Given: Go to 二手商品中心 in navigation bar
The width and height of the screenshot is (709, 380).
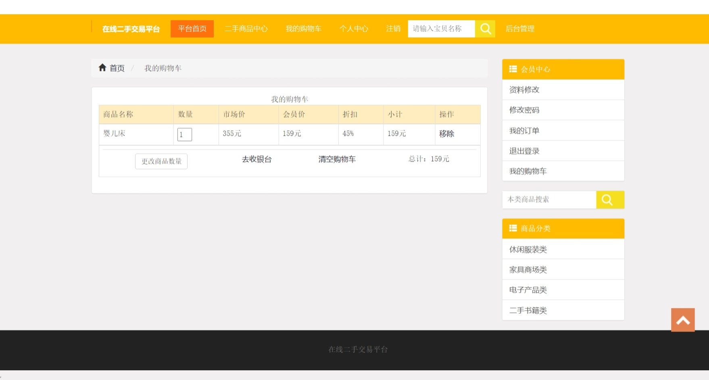Looking at the screenshot, I should point(246,29).
